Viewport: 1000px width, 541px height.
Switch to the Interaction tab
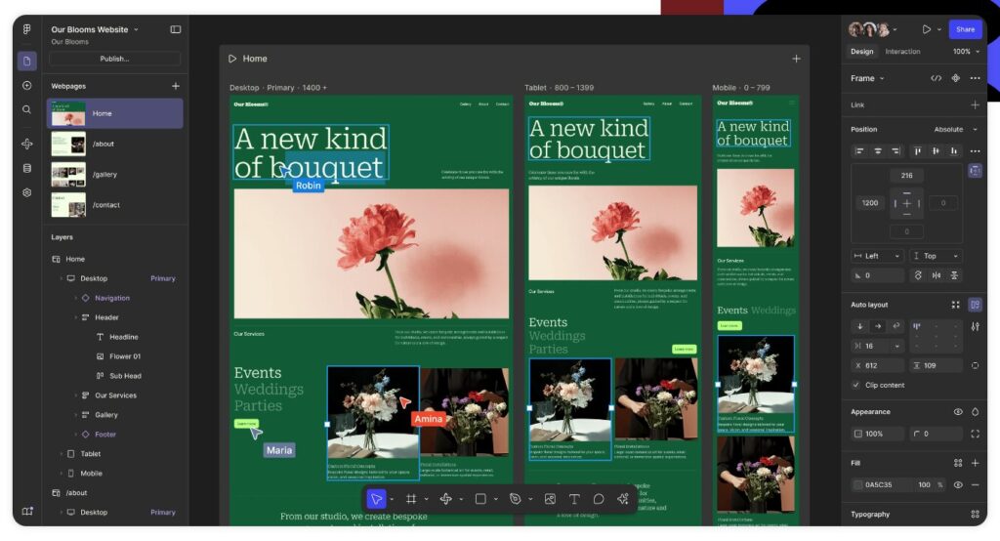902,52
